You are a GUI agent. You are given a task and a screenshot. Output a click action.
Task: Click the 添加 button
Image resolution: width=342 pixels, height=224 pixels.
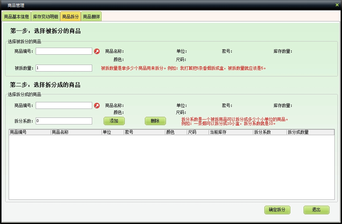coord(114,121)
